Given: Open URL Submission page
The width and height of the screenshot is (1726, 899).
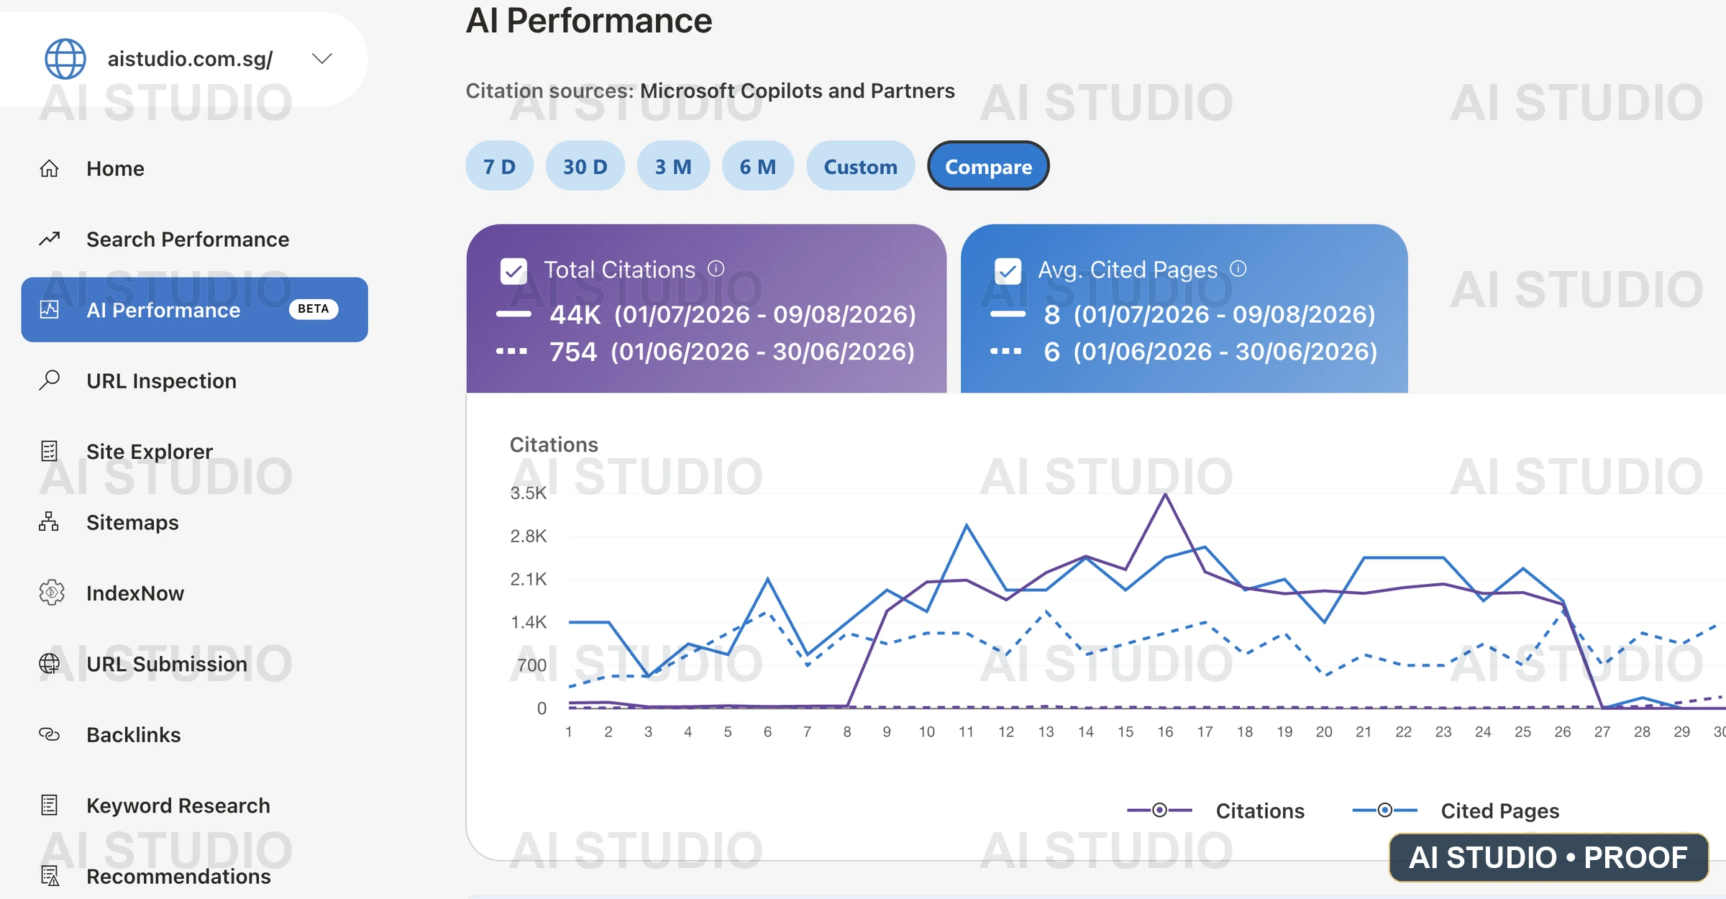Looking at the screenshot, I should [x=167, y=663].
